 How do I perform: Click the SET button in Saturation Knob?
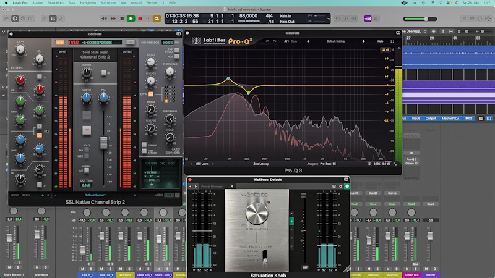pyautogui.click(x=305, y=267)
